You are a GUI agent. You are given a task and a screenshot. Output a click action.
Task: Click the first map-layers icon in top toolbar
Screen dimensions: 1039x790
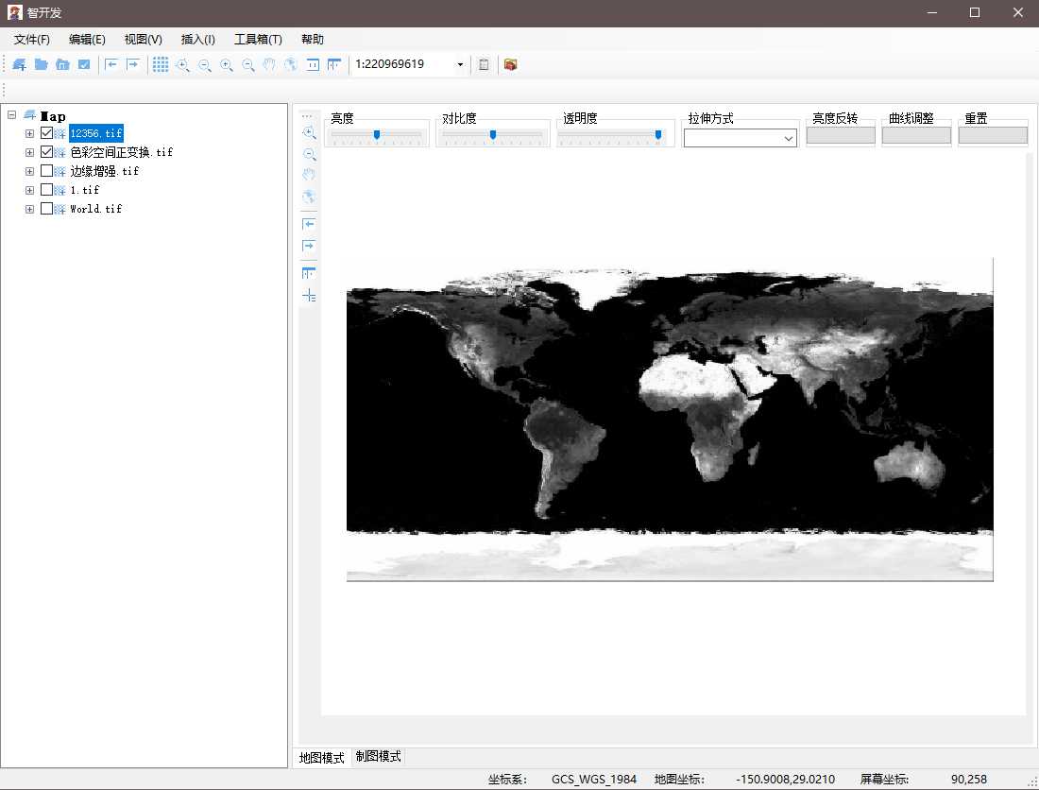click(x=19, y=64)
